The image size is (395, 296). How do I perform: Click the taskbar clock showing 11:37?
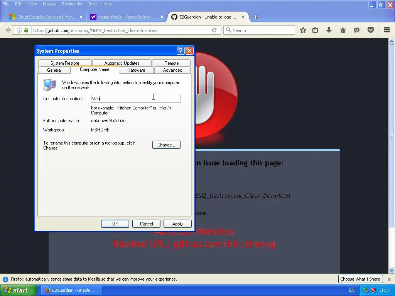384,290
